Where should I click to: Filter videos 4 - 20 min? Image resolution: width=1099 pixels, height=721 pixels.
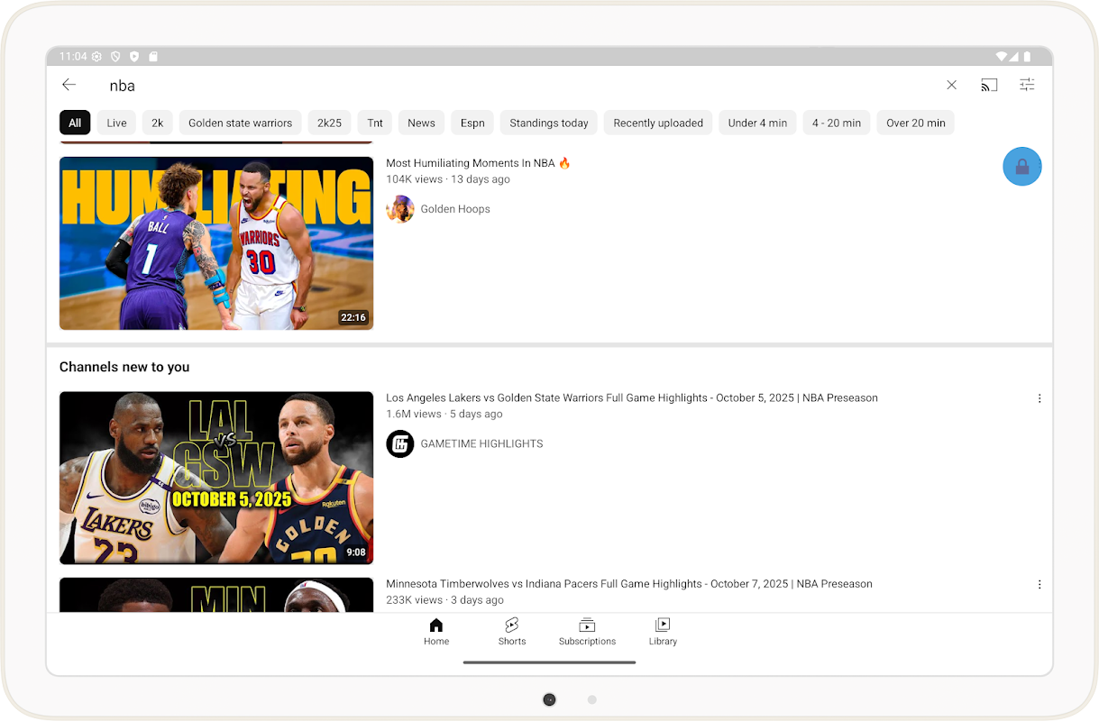pos(837,123)
